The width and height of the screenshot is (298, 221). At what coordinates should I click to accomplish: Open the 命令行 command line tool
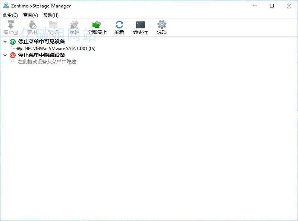(x=141, y=28)
